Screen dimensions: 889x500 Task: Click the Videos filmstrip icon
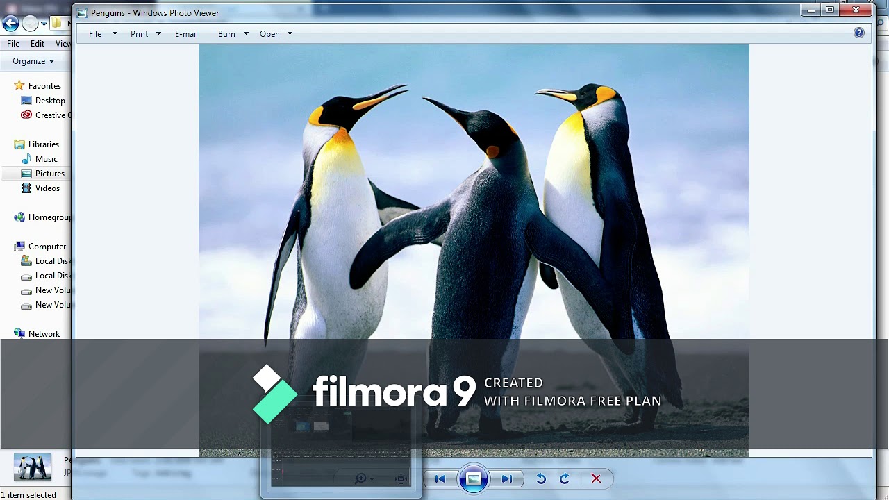(x=26, y=188)
